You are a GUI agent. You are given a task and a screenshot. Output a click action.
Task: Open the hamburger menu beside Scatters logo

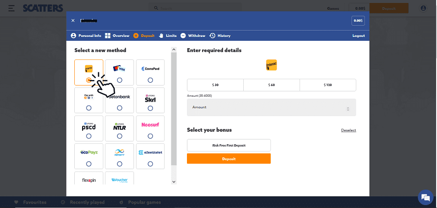(x=12, y=8)
